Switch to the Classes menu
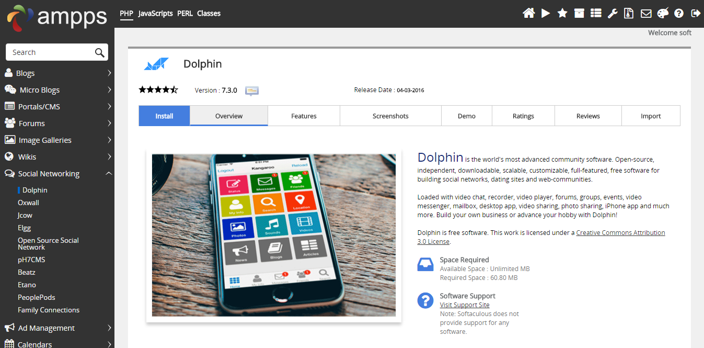This screenshot has height=348, width=704. tap(209, 14)
